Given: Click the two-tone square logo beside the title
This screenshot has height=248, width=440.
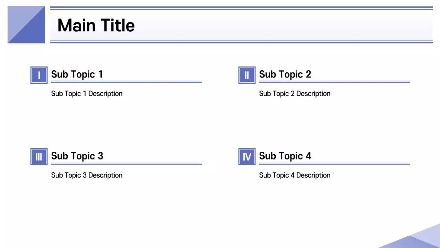Looking at the screenshot, I should pos(26,25).
